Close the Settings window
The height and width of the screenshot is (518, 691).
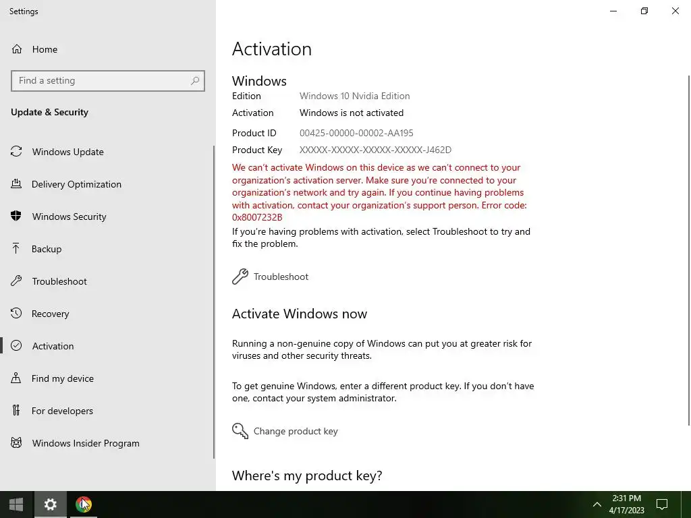(675, 11)
